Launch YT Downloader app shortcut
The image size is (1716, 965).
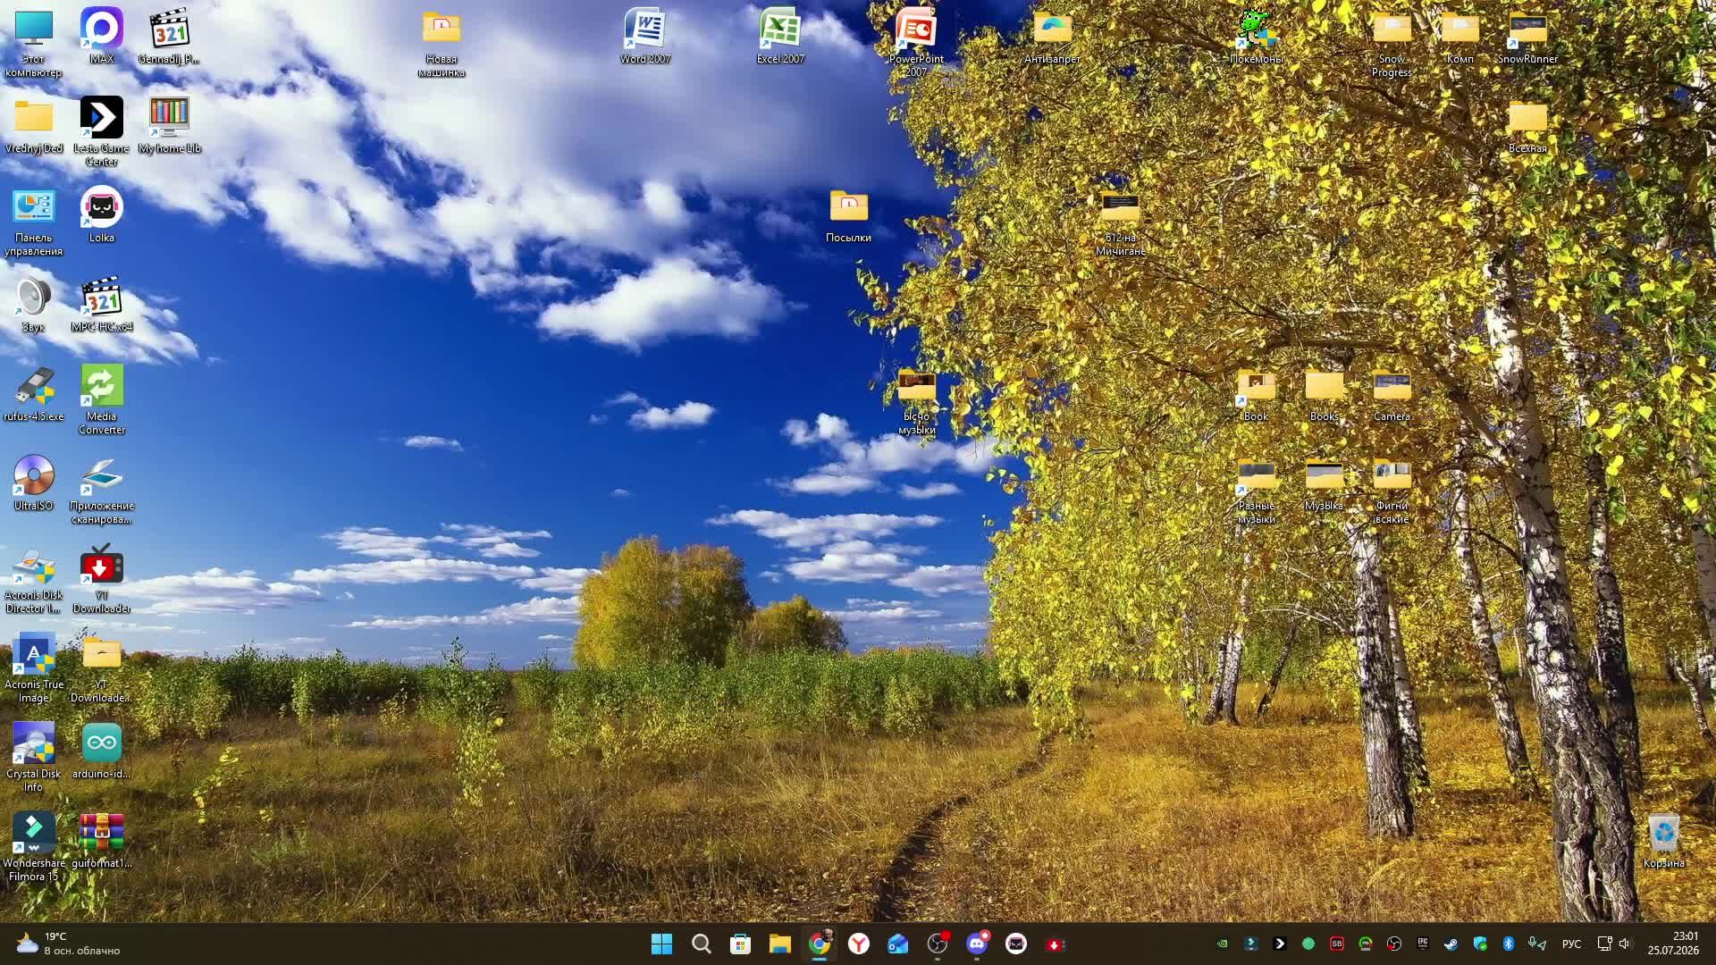point(102,579)
